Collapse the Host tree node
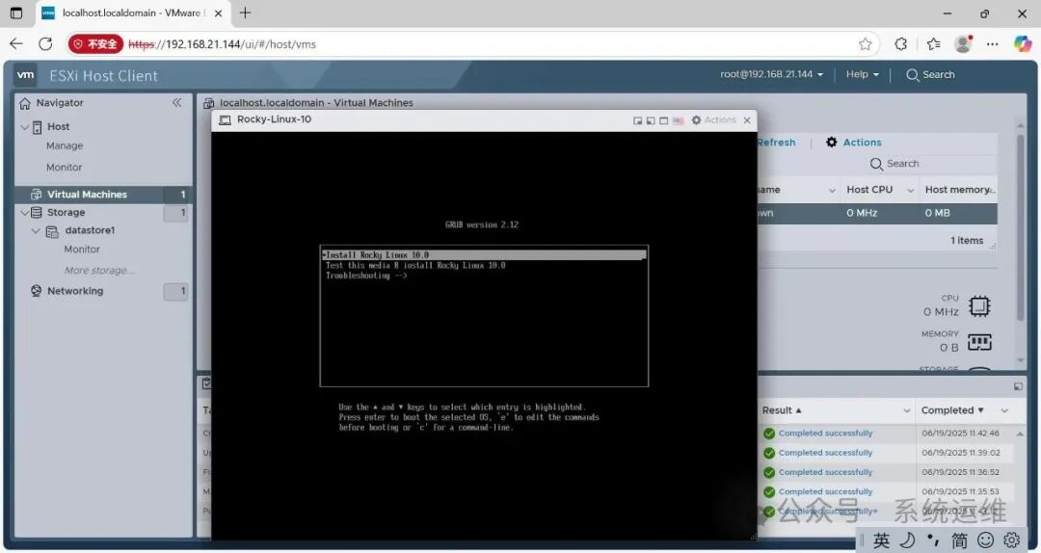Screen dimensions: 1041x553 coord(24,127)
